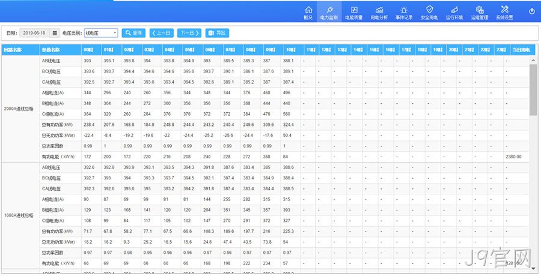Click the vertical scrollbar thumb of table
Image resolution: width=541 pixels, height=276 pixels.
pos(533,89)
